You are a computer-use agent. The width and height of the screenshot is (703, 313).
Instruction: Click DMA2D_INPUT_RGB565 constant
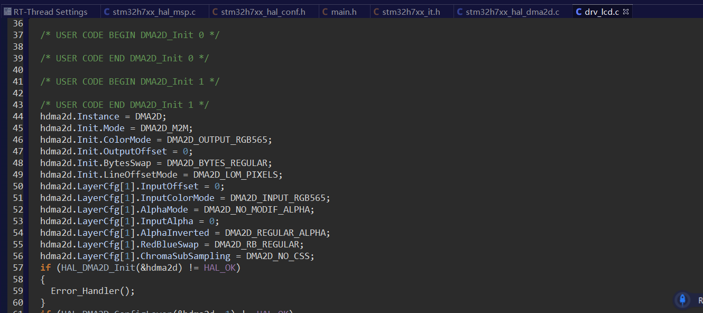tap(277, 198)
